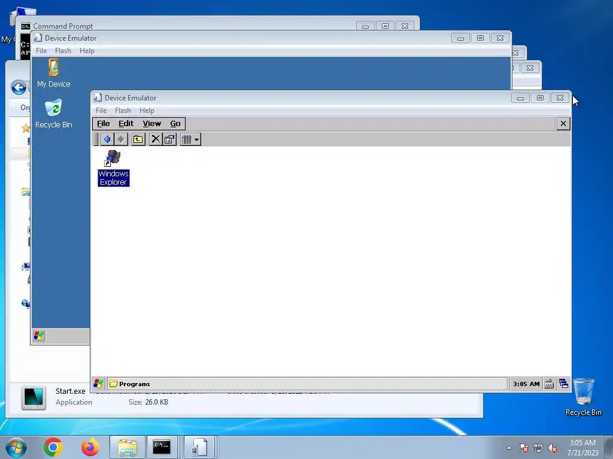Open My Device icon in back emulator
Image resolution: width=613 pixels, height=459 pixels.
point(53,73)
